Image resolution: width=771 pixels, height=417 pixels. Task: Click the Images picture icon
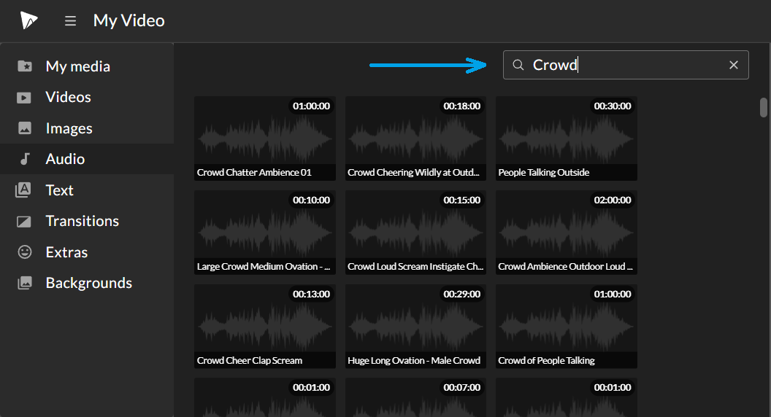[x=25, y=128]
